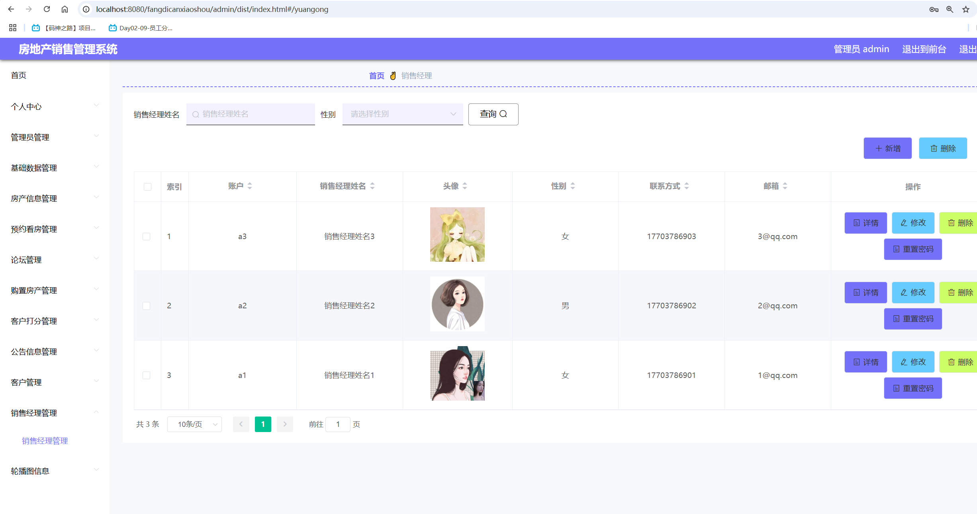
Task: Open the 请选择性别 gender dropdown
Action: click(402, 114)
